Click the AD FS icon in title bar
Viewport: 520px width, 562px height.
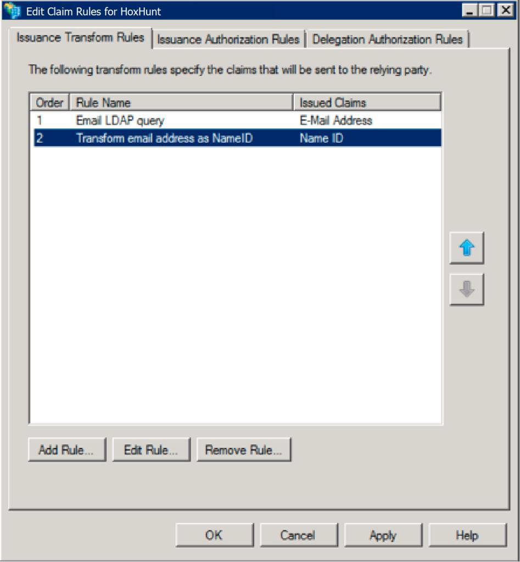coord(12,10)
